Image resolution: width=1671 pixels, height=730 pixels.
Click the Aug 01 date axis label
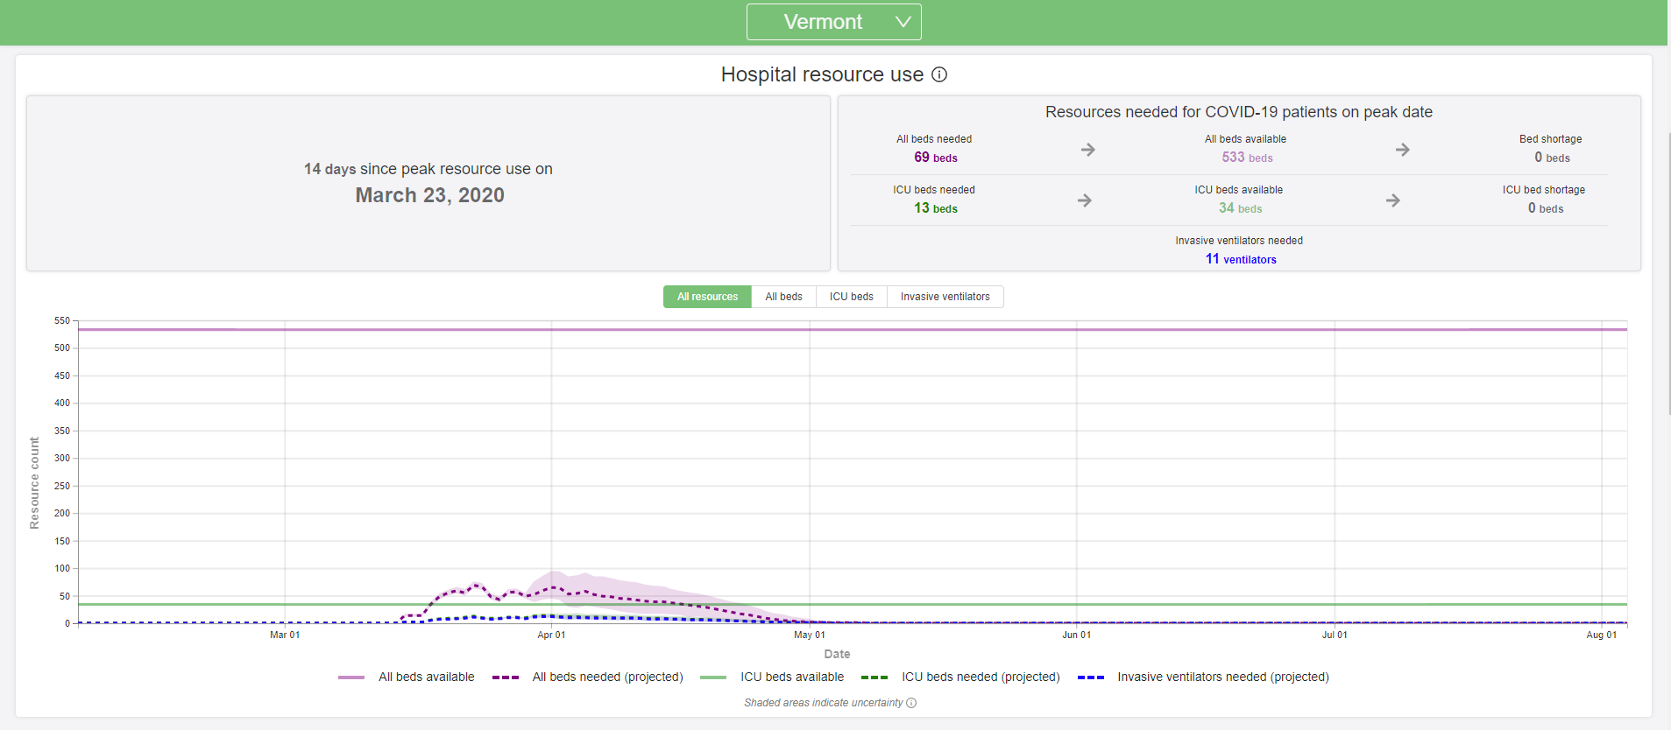point(1601,635)
